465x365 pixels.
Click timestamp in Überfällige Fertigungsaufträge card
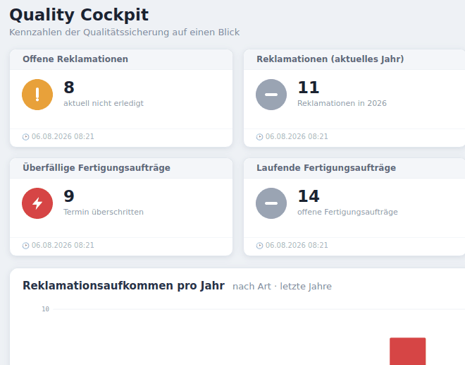click(63, 245)
